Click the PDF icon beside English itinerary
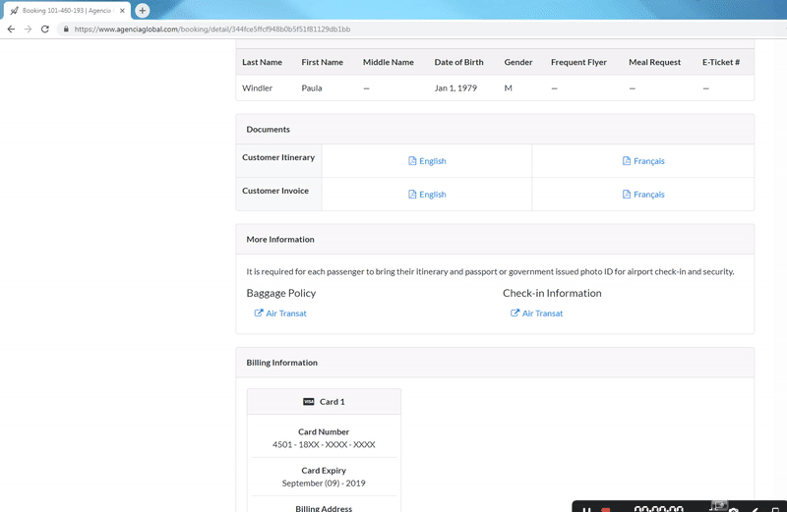 [x=413, y=161]
